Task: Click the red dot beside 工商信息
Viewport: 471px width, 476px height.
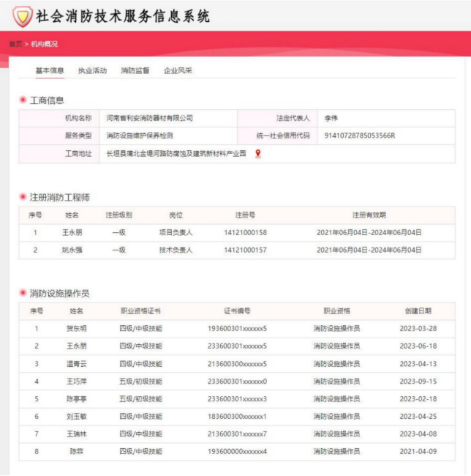Action: (23, 100)
